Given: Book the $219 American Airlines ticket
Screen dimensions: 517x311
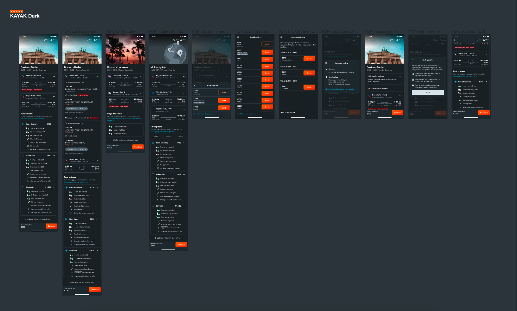Looking at the screenshot, I should click(309, 59).
